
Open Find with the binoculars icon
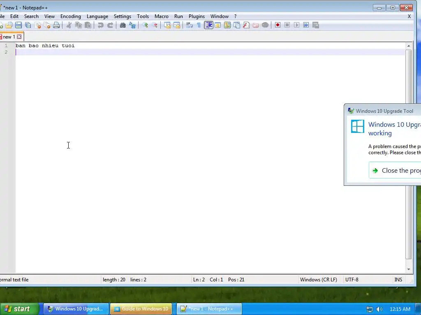pos(123,25)
